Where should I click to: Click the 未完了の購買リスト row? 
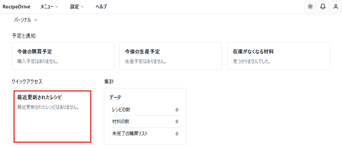[x=145, y=133]
